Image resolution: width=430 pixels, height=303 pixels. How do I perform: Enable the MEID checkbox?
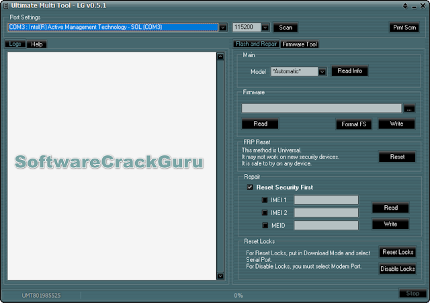coord(265,225)
